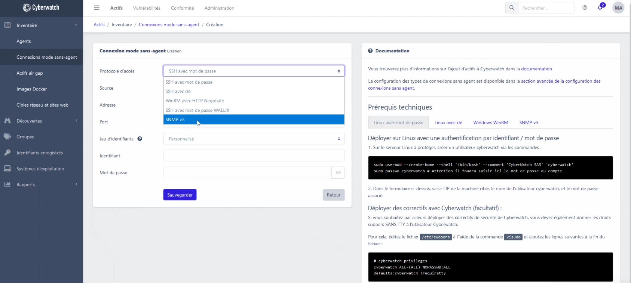The image size is (631, 283).
Task: Click the Découvertes binoculars icon
Action: (7, 121)
